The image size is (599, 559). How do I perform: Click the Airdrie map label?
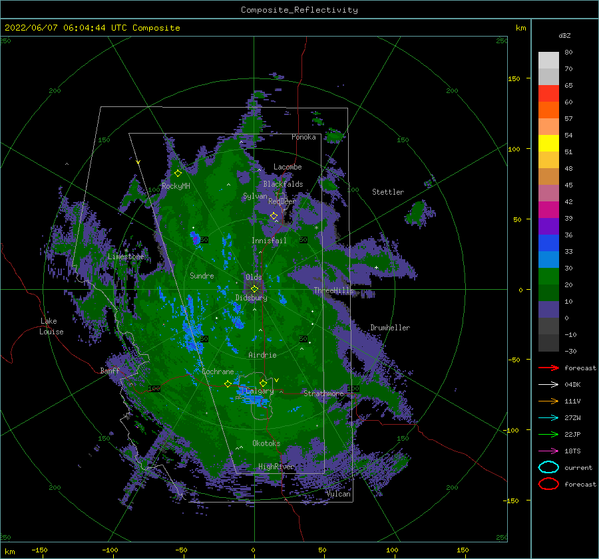coord(262,355)
